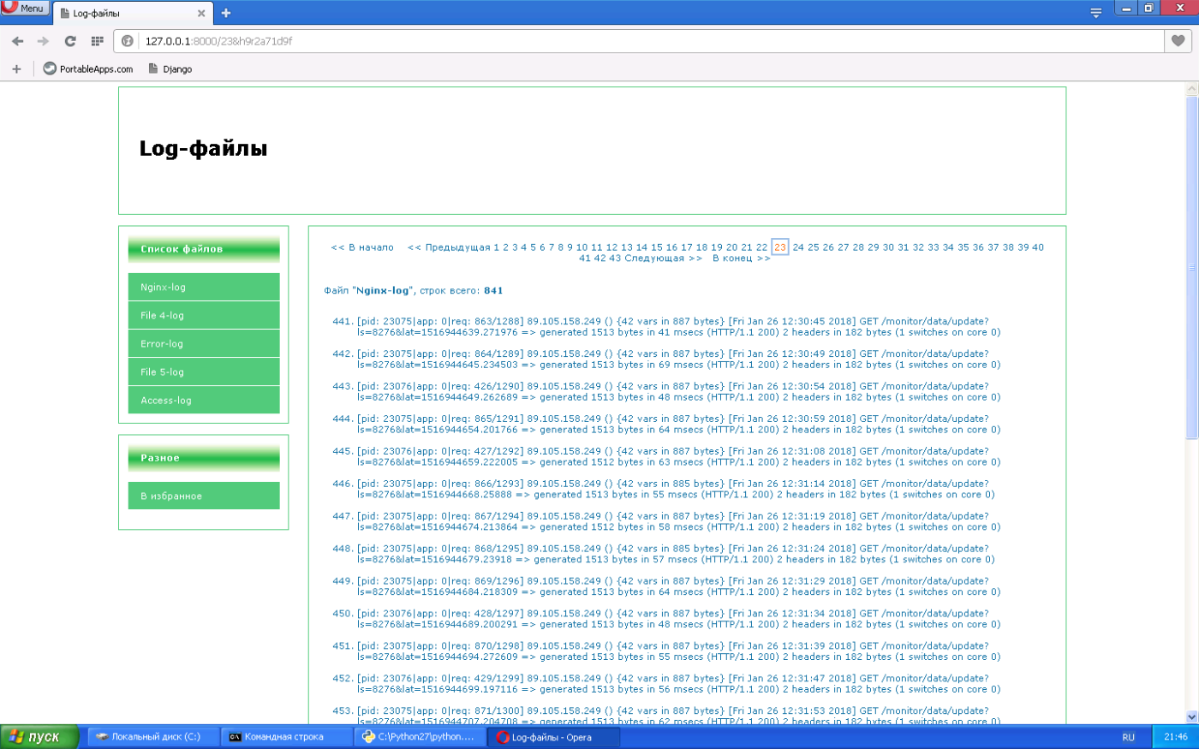Click the add-bookmark plus on bookmarks bar
This screenshot has width=1199, height=749.
pos(16,69)
